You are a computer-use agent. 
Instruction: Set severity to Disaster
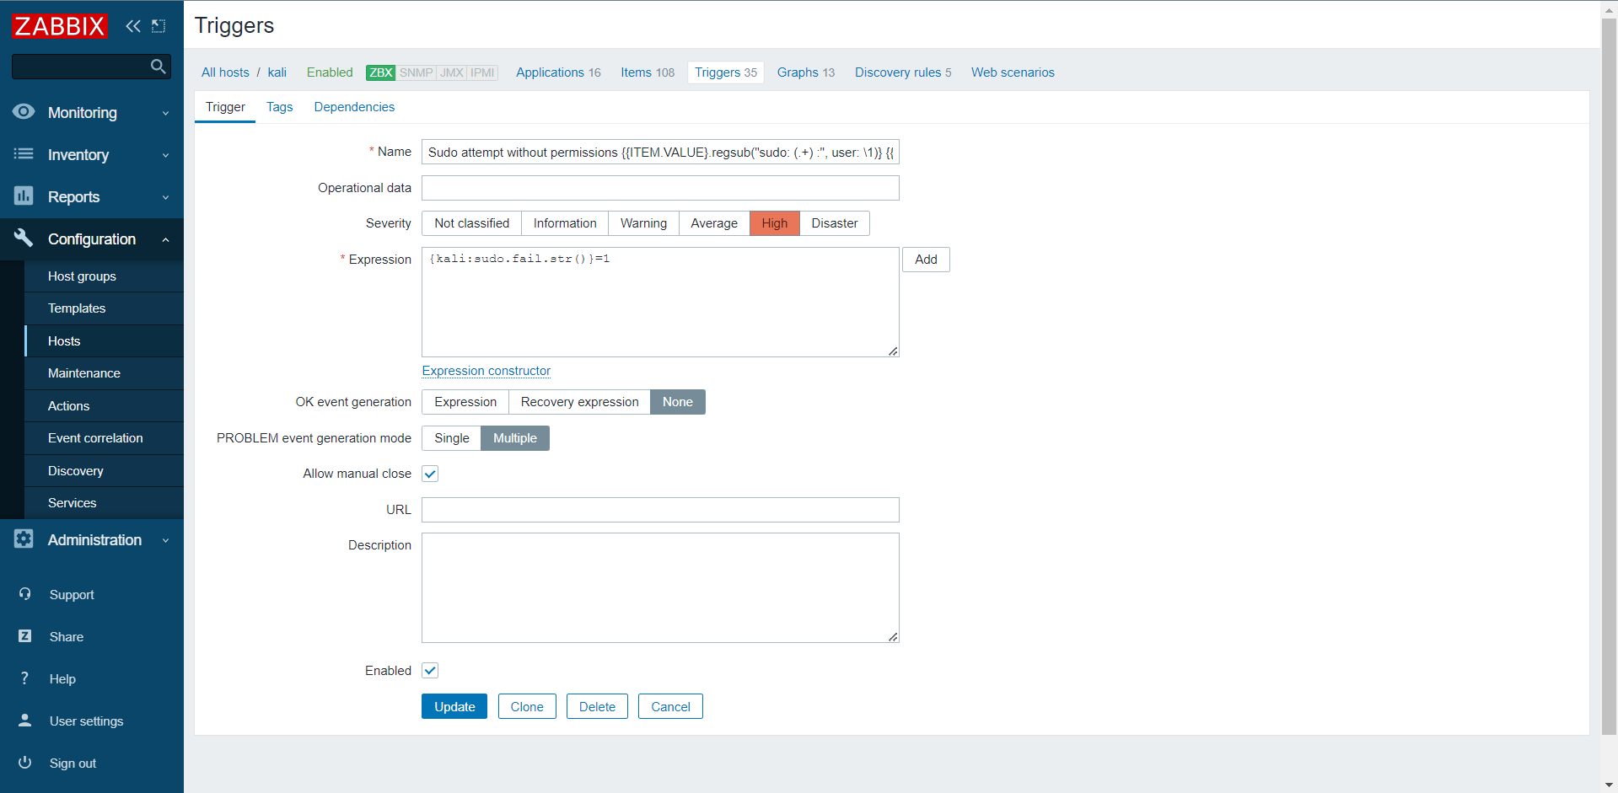pos(835,223)
